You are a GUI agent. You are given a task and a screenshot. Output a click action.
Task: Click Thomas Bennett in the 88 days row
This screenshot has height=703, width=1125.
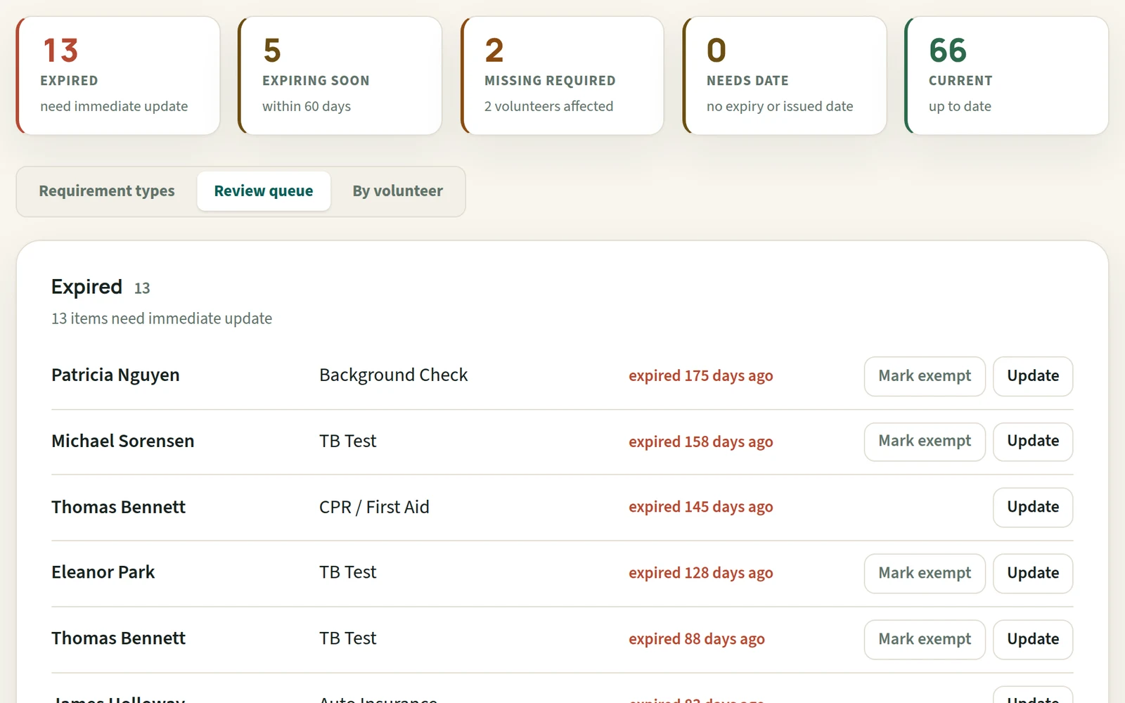[x=118, y=639]
